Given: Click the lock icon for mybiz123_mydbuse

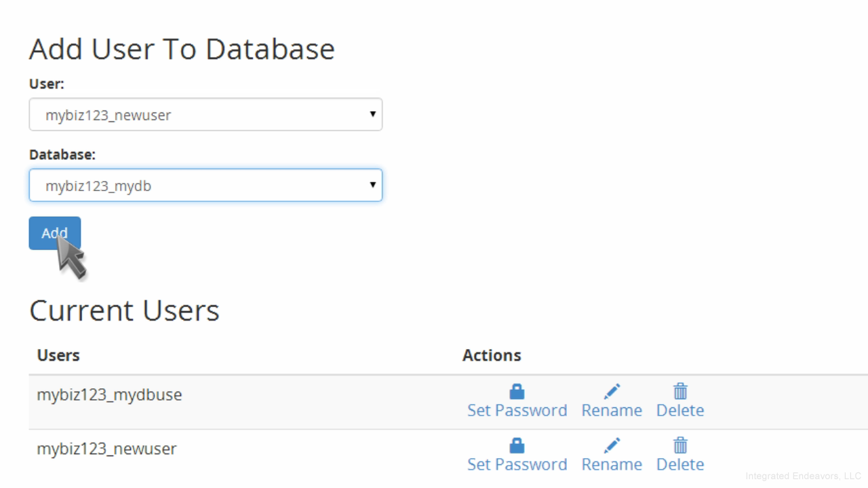Looking at the screenshot, I should [517, 392].
